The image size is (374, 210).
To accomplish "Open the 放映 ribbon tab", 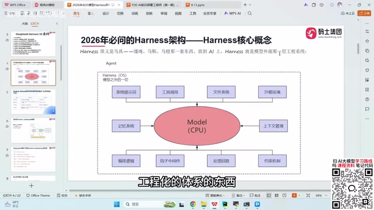I will [x=150, y=13].
